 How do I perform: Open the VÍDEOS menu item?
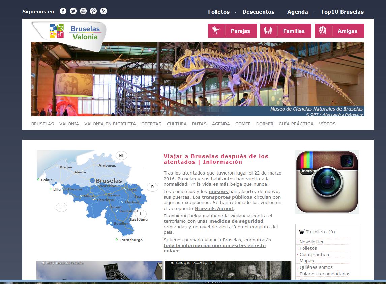tap(327, 124)
